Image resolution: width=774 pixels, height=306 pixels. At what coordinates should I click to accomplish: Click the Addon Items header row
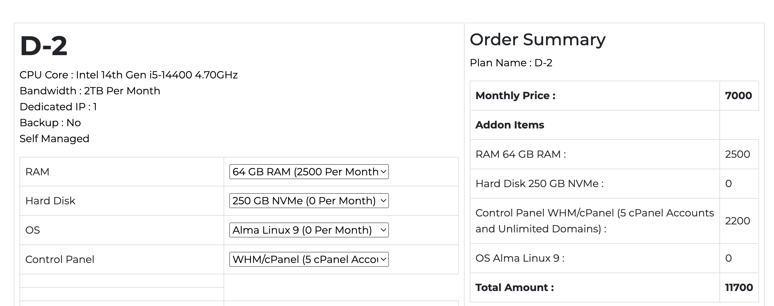[510, 125]
